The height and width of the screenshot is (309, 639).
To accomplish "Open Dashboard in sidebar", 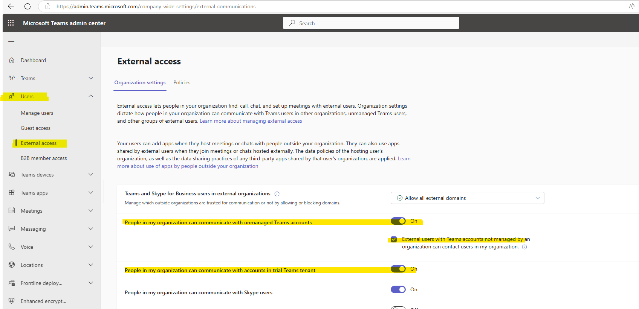I will point(33,60).
